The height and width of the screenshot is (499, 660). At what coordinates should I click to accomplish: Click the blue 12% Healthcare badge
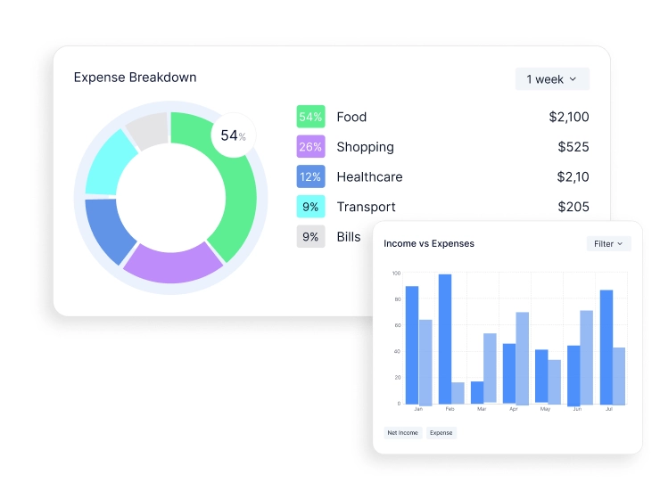pyautogui.click(x=310, y=176)
